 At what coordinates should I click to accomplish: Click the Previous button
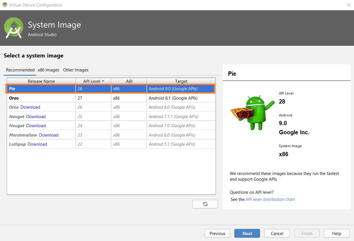coord(217,233)
